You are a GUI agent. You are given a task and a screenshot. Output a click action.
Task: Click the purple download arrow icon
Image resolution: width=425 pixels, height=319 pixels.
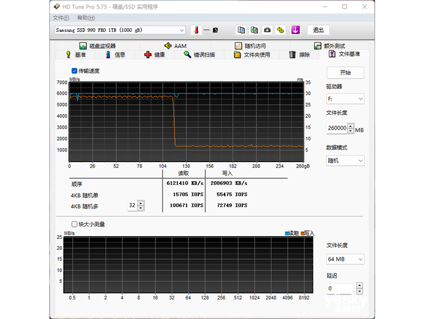pyautogui.click(x=295, y=30)
